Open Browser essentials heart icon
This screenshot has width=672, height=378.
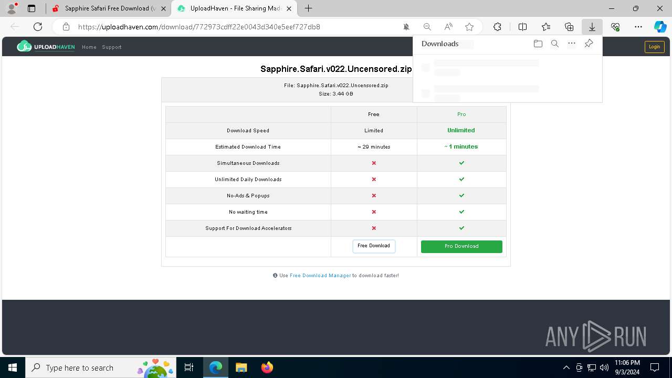pyautogui.click(x=615, y=27)
